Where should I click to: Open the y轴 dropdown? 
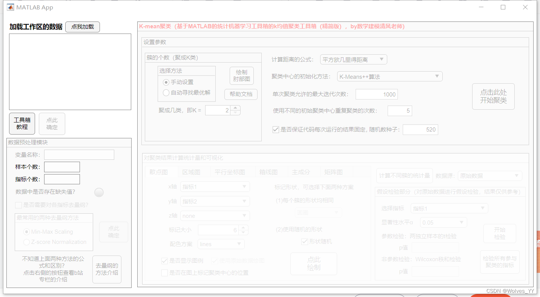click(215, 201)
